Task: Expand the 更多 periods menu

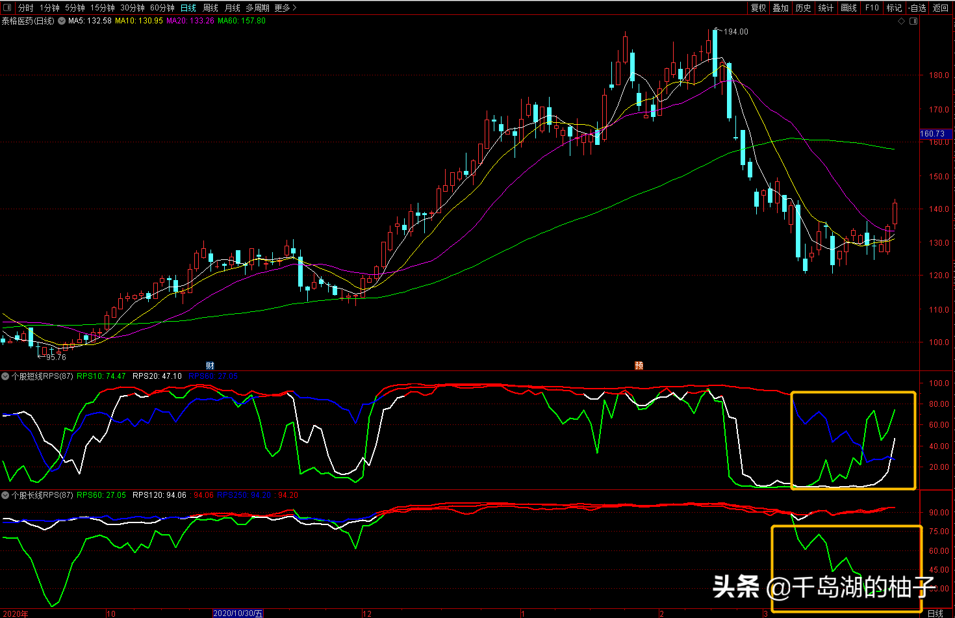Action: [285, 8]
